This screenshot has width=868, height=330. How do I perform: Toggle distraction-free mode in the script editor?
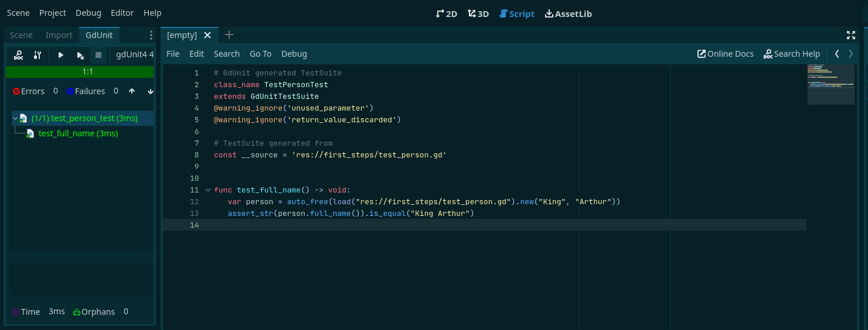[851, 35]
